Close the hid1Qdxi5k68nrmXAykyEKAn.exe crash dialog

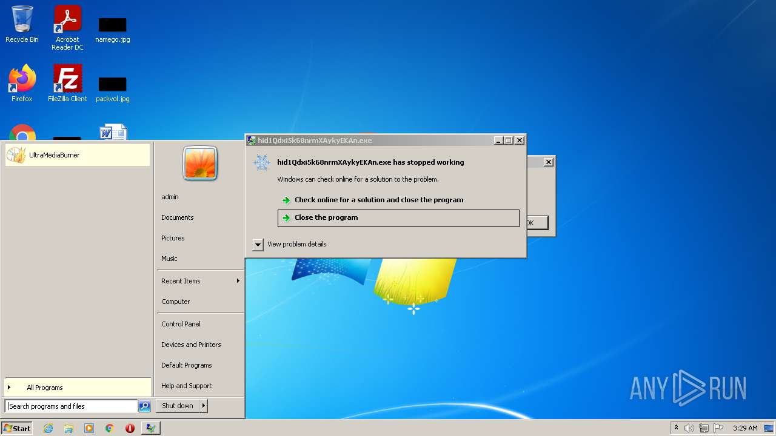(520, 140)
